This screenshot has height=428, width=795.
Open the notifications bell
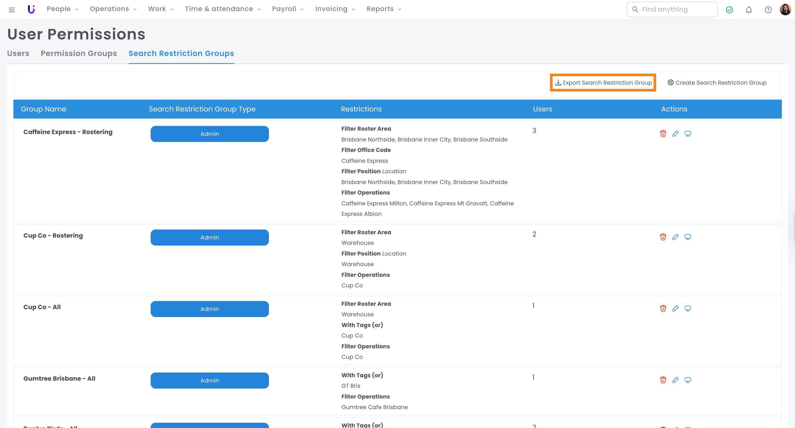coord(748,9)
